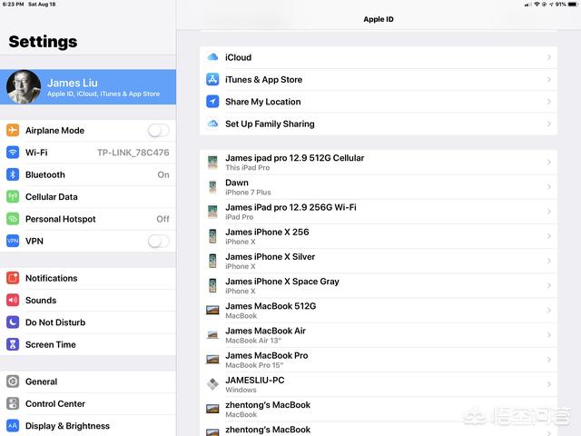Tap Cellular Data label
The width and height of the screenshot is (581, 436).
pos(52,196)
